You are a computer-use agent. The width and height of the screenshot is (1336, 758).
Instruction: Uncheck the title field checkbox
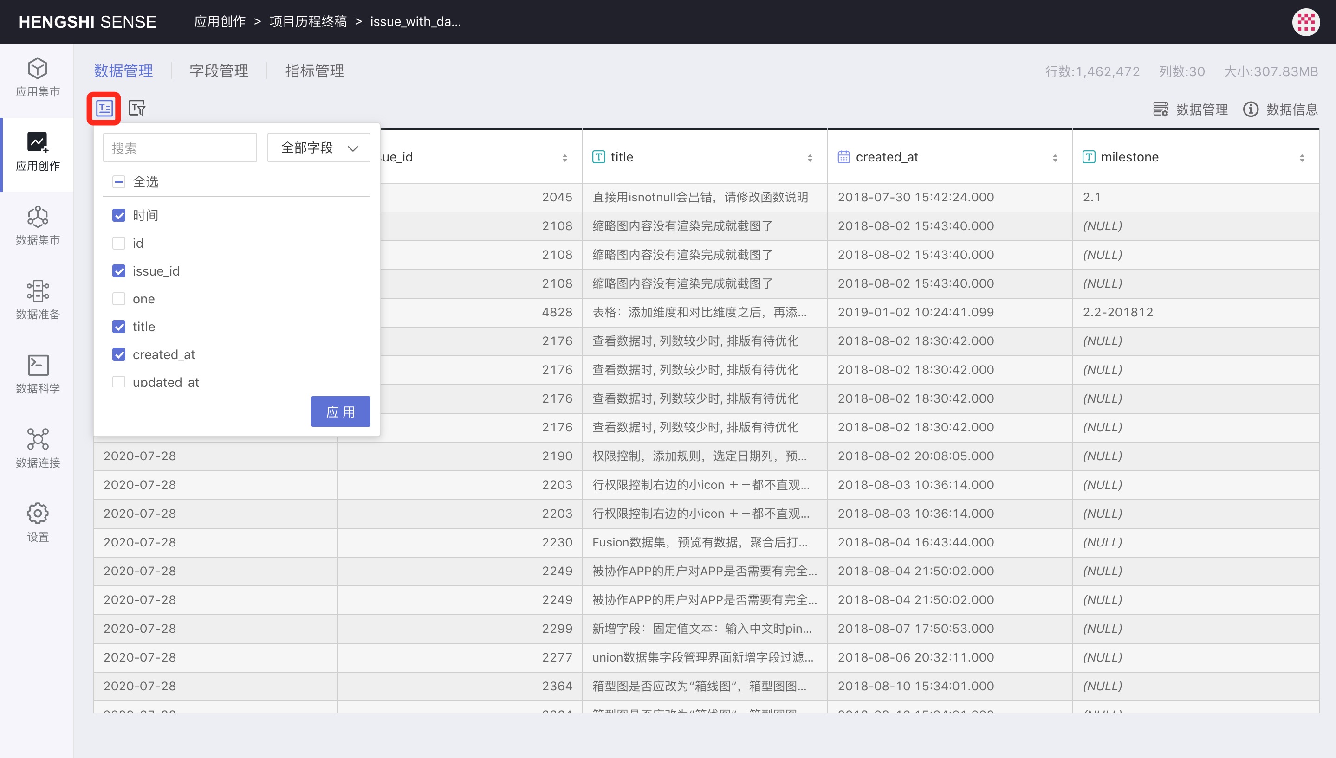pos(119,327)
